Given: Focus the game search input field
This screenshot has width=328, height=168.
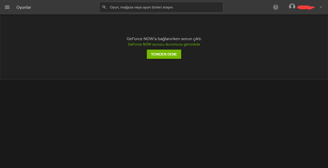Looking at the screenshot, I should (x=161, y=7).
